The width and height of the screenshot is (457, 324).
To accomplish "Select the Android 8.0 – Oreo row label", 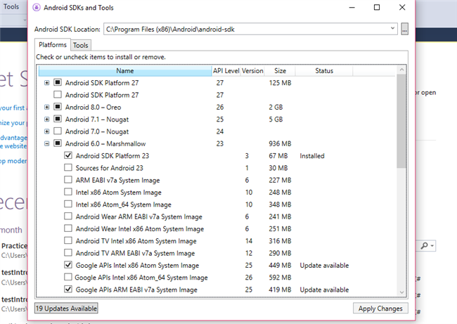I will tap(93, 108).
